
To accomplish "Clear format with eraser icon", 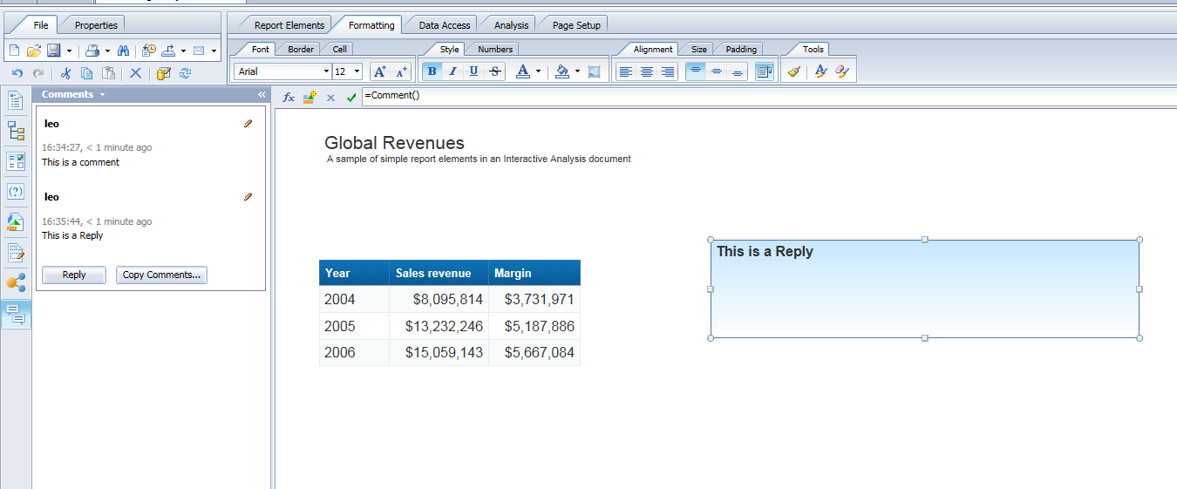I will [841, 71].
